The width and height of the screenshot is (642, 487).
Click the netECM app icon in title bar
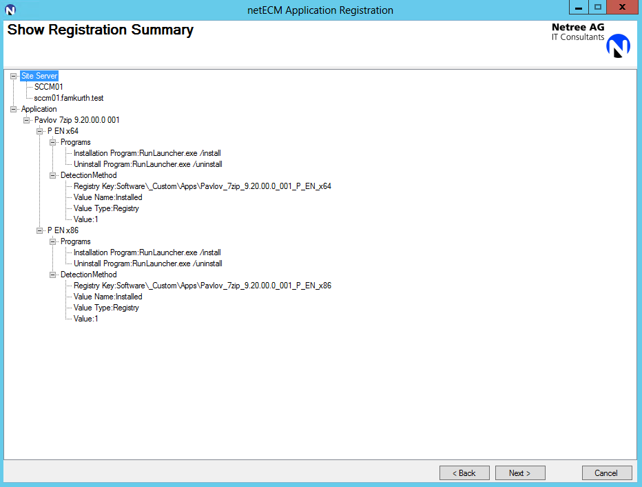[x=10, y=10]
